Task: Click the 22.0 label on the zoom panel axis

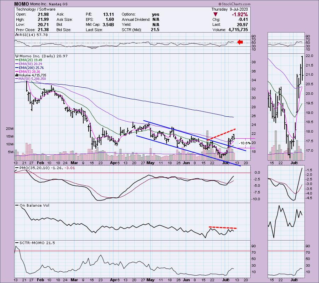Action: pyautogui.click(x=309, y=56)
